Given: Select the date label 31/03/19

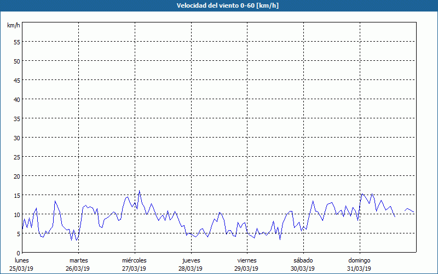Looking at the screenshot, I should (359, 269).
